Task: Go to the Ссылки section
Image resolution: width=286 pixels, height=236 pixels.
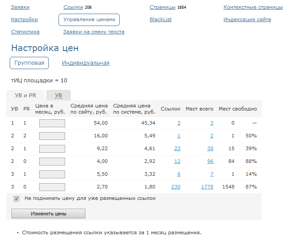Action: (73, 7)
